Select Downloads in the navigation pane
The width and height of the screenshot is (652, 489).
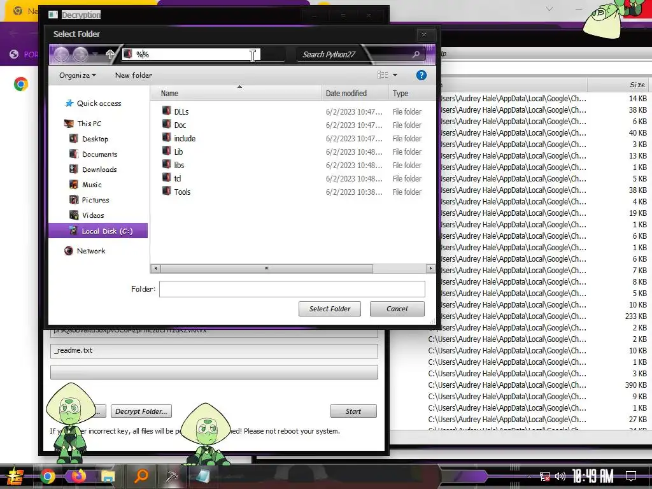tap(93, 169)
